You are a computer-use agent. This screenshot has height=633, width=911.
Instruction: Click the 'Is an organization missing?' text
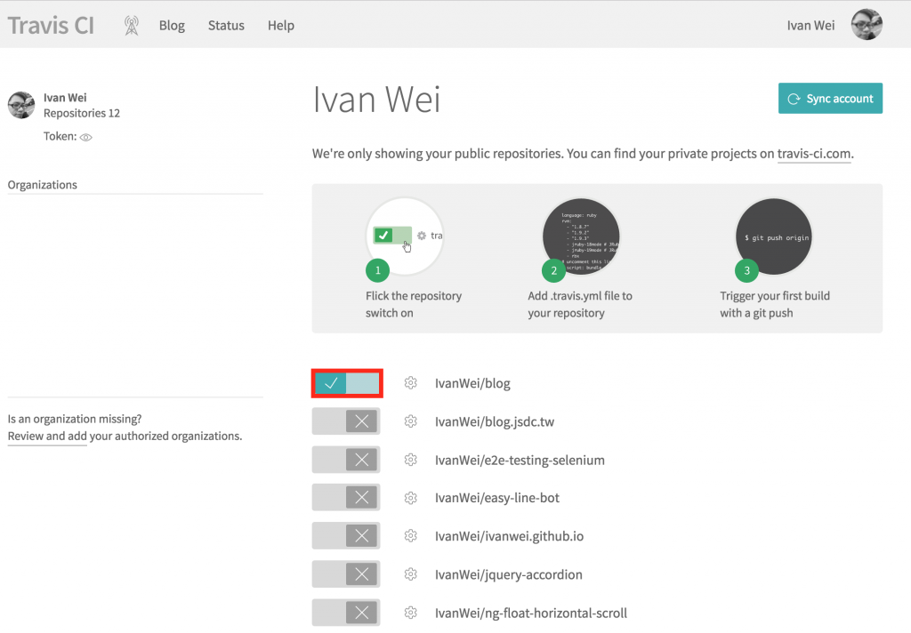tap(75, 419)
